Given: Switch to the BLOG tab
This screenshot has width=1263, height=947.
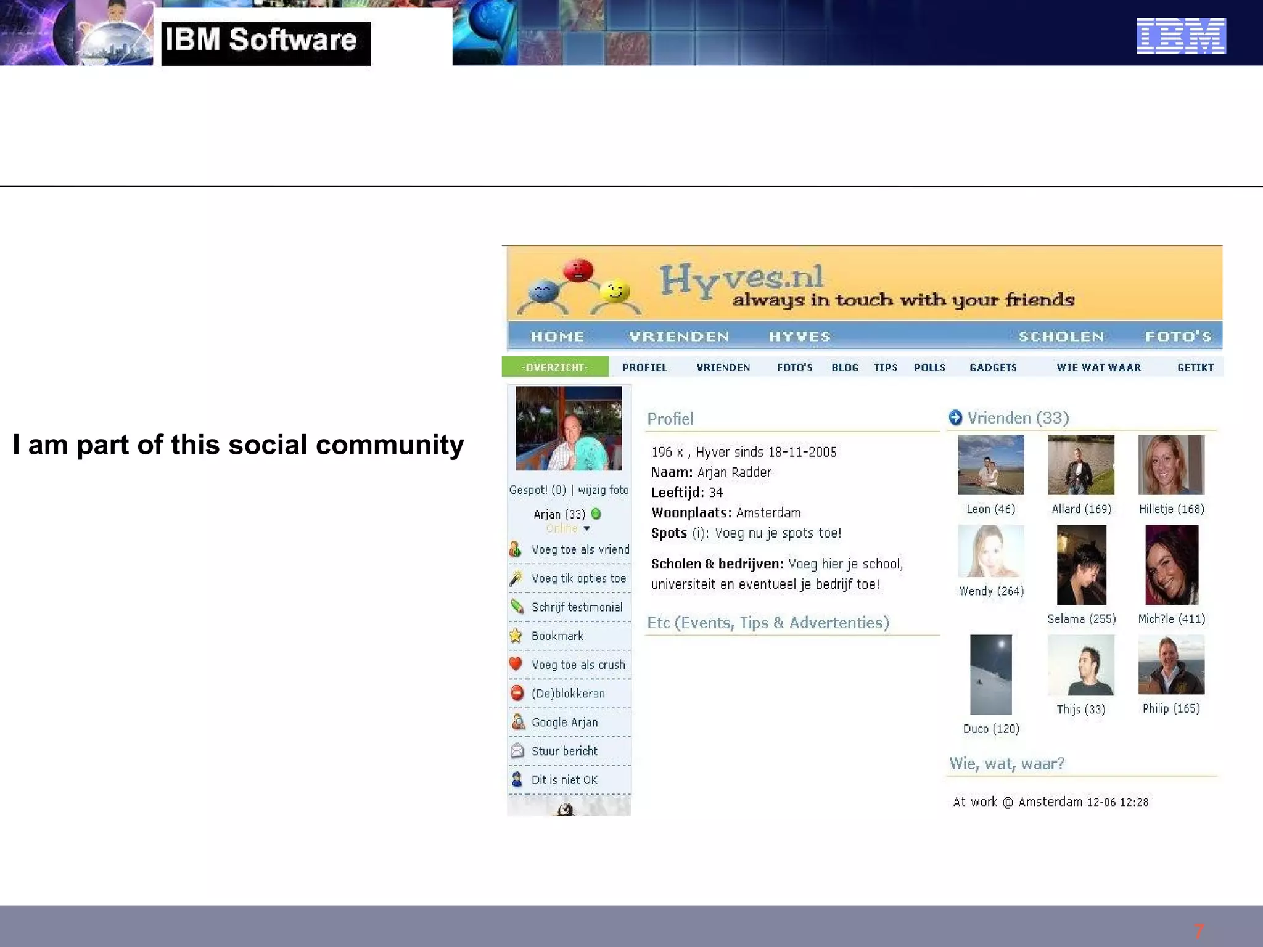Looking at the screenshot, I should [845, 367].
